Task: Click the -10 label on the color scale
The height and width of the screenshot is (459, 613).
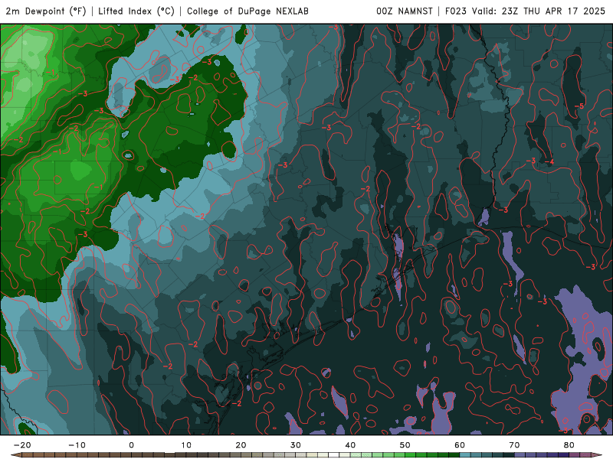Action: click(77, 445)
